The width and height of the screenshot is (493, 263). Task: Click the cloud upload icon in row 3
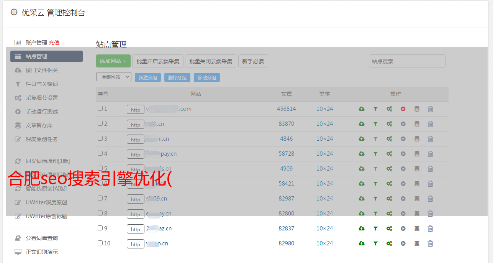(362, 139)
